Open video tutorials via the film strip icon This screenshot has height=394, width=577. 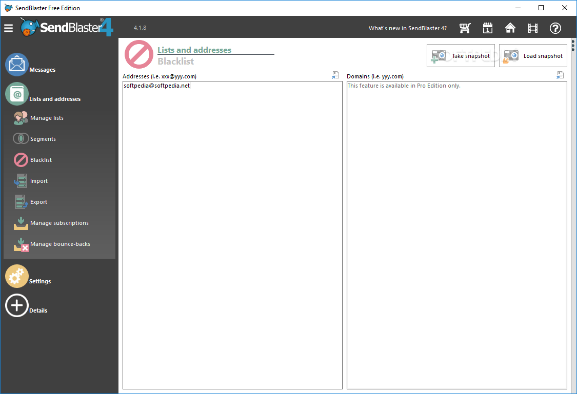(532, 28)
